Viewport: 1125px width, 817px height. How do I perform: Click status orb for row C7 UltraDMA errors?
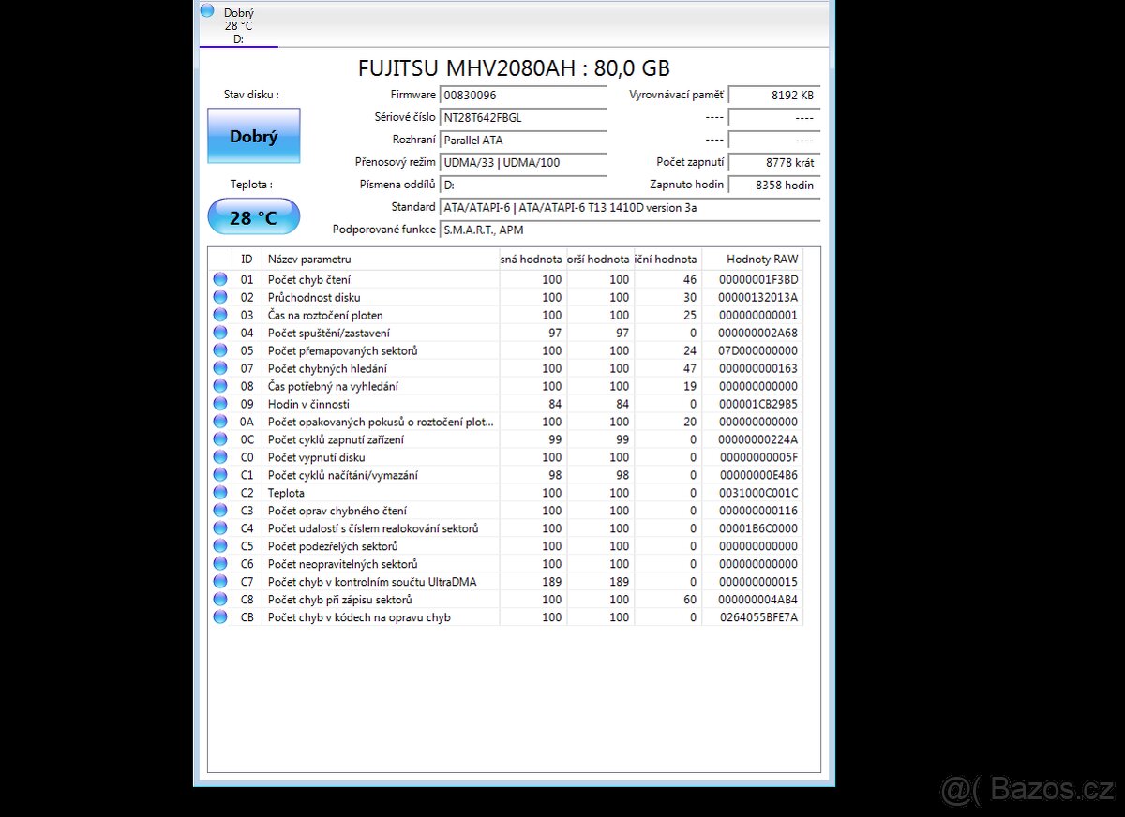click(220, 582)
